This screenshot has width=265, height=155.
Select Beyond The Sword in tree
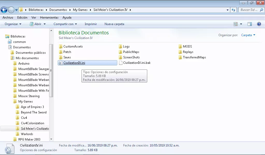(x=34, y=112)
